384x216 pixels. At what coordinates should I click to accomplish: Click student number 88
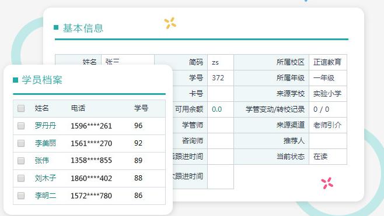[138, 178]
